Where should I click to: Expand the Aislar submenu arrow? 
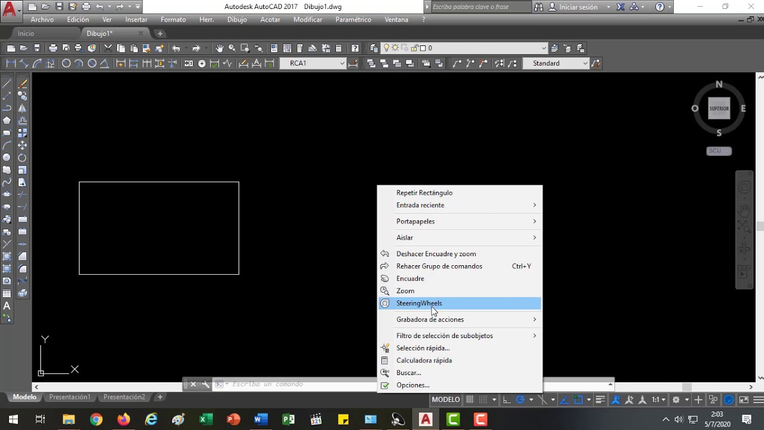(534, 238)
